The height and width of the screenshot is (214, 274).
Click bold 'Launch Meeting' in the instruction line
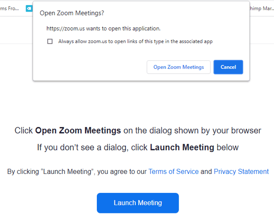182,147
